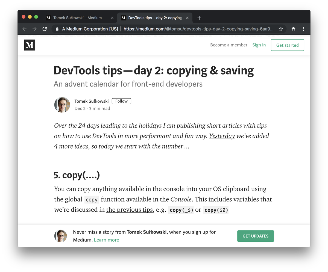The width and height of the screenshot is (328, 272).
Task: Go back using the browser back arrow
Action: [25, 29]
